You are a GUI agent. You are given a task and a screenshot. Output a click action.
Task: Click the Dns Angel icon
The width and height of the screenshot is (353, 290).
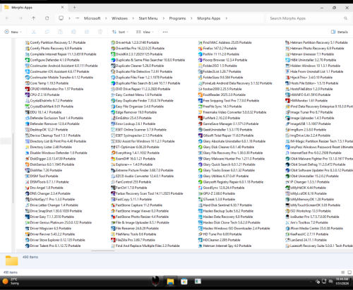[x=27, y=188]
